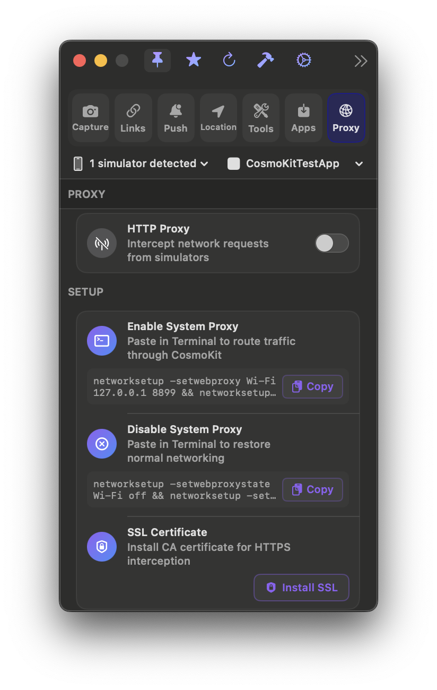Click the pin window icon in title bar
Image resolution: width=437 pixels, height=690 pixels.
coord(158,61)
